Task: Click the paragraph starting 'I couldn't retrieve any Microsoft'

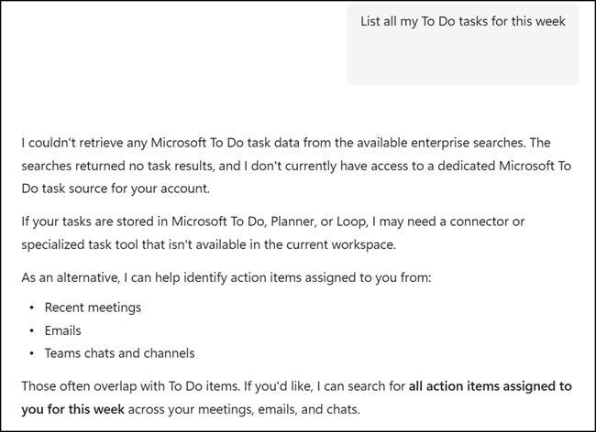Action: [296, 166]
